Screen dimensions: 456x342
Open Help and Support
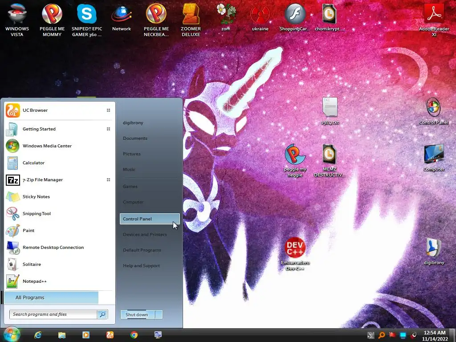coord(141,265)
